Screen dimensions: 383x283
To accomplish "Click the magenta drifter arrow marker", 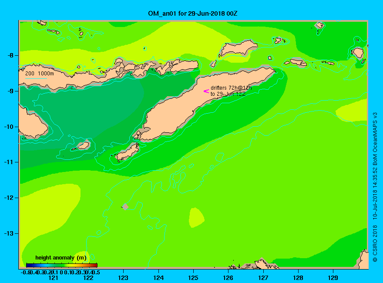I will pos(206,91).
